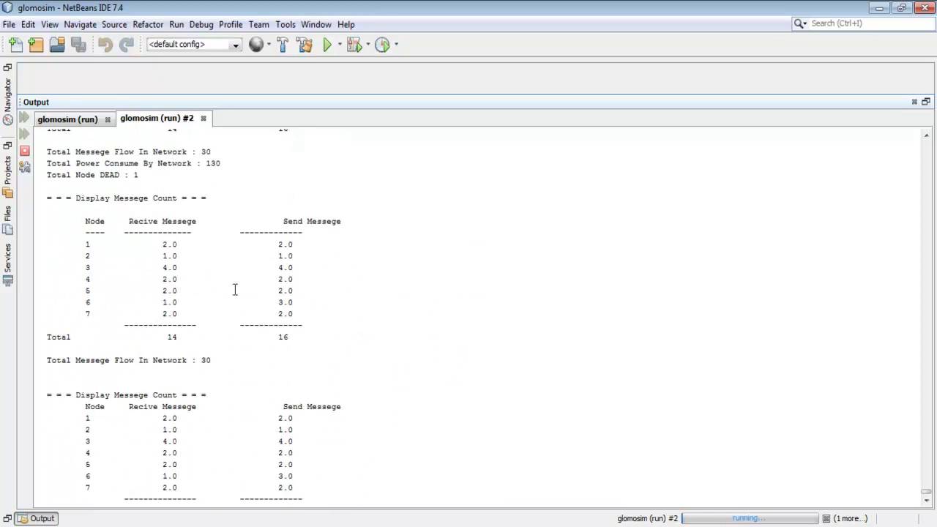937x527 pixels.
Task: Click the wrench settings icon in Output sidebar
Action: (x=24, y=168)
